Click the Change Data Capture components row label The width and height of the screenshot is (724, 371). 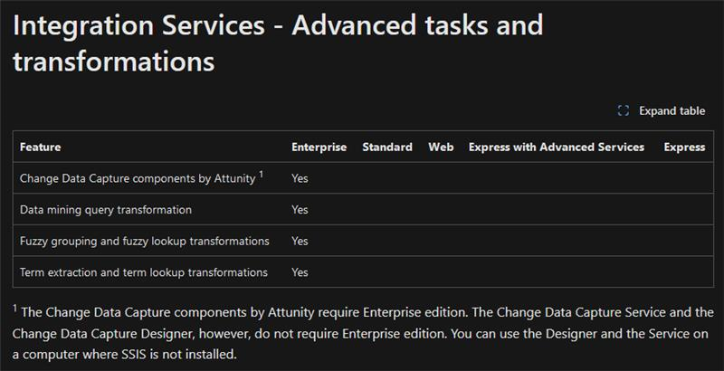click(x=138, y=179)
